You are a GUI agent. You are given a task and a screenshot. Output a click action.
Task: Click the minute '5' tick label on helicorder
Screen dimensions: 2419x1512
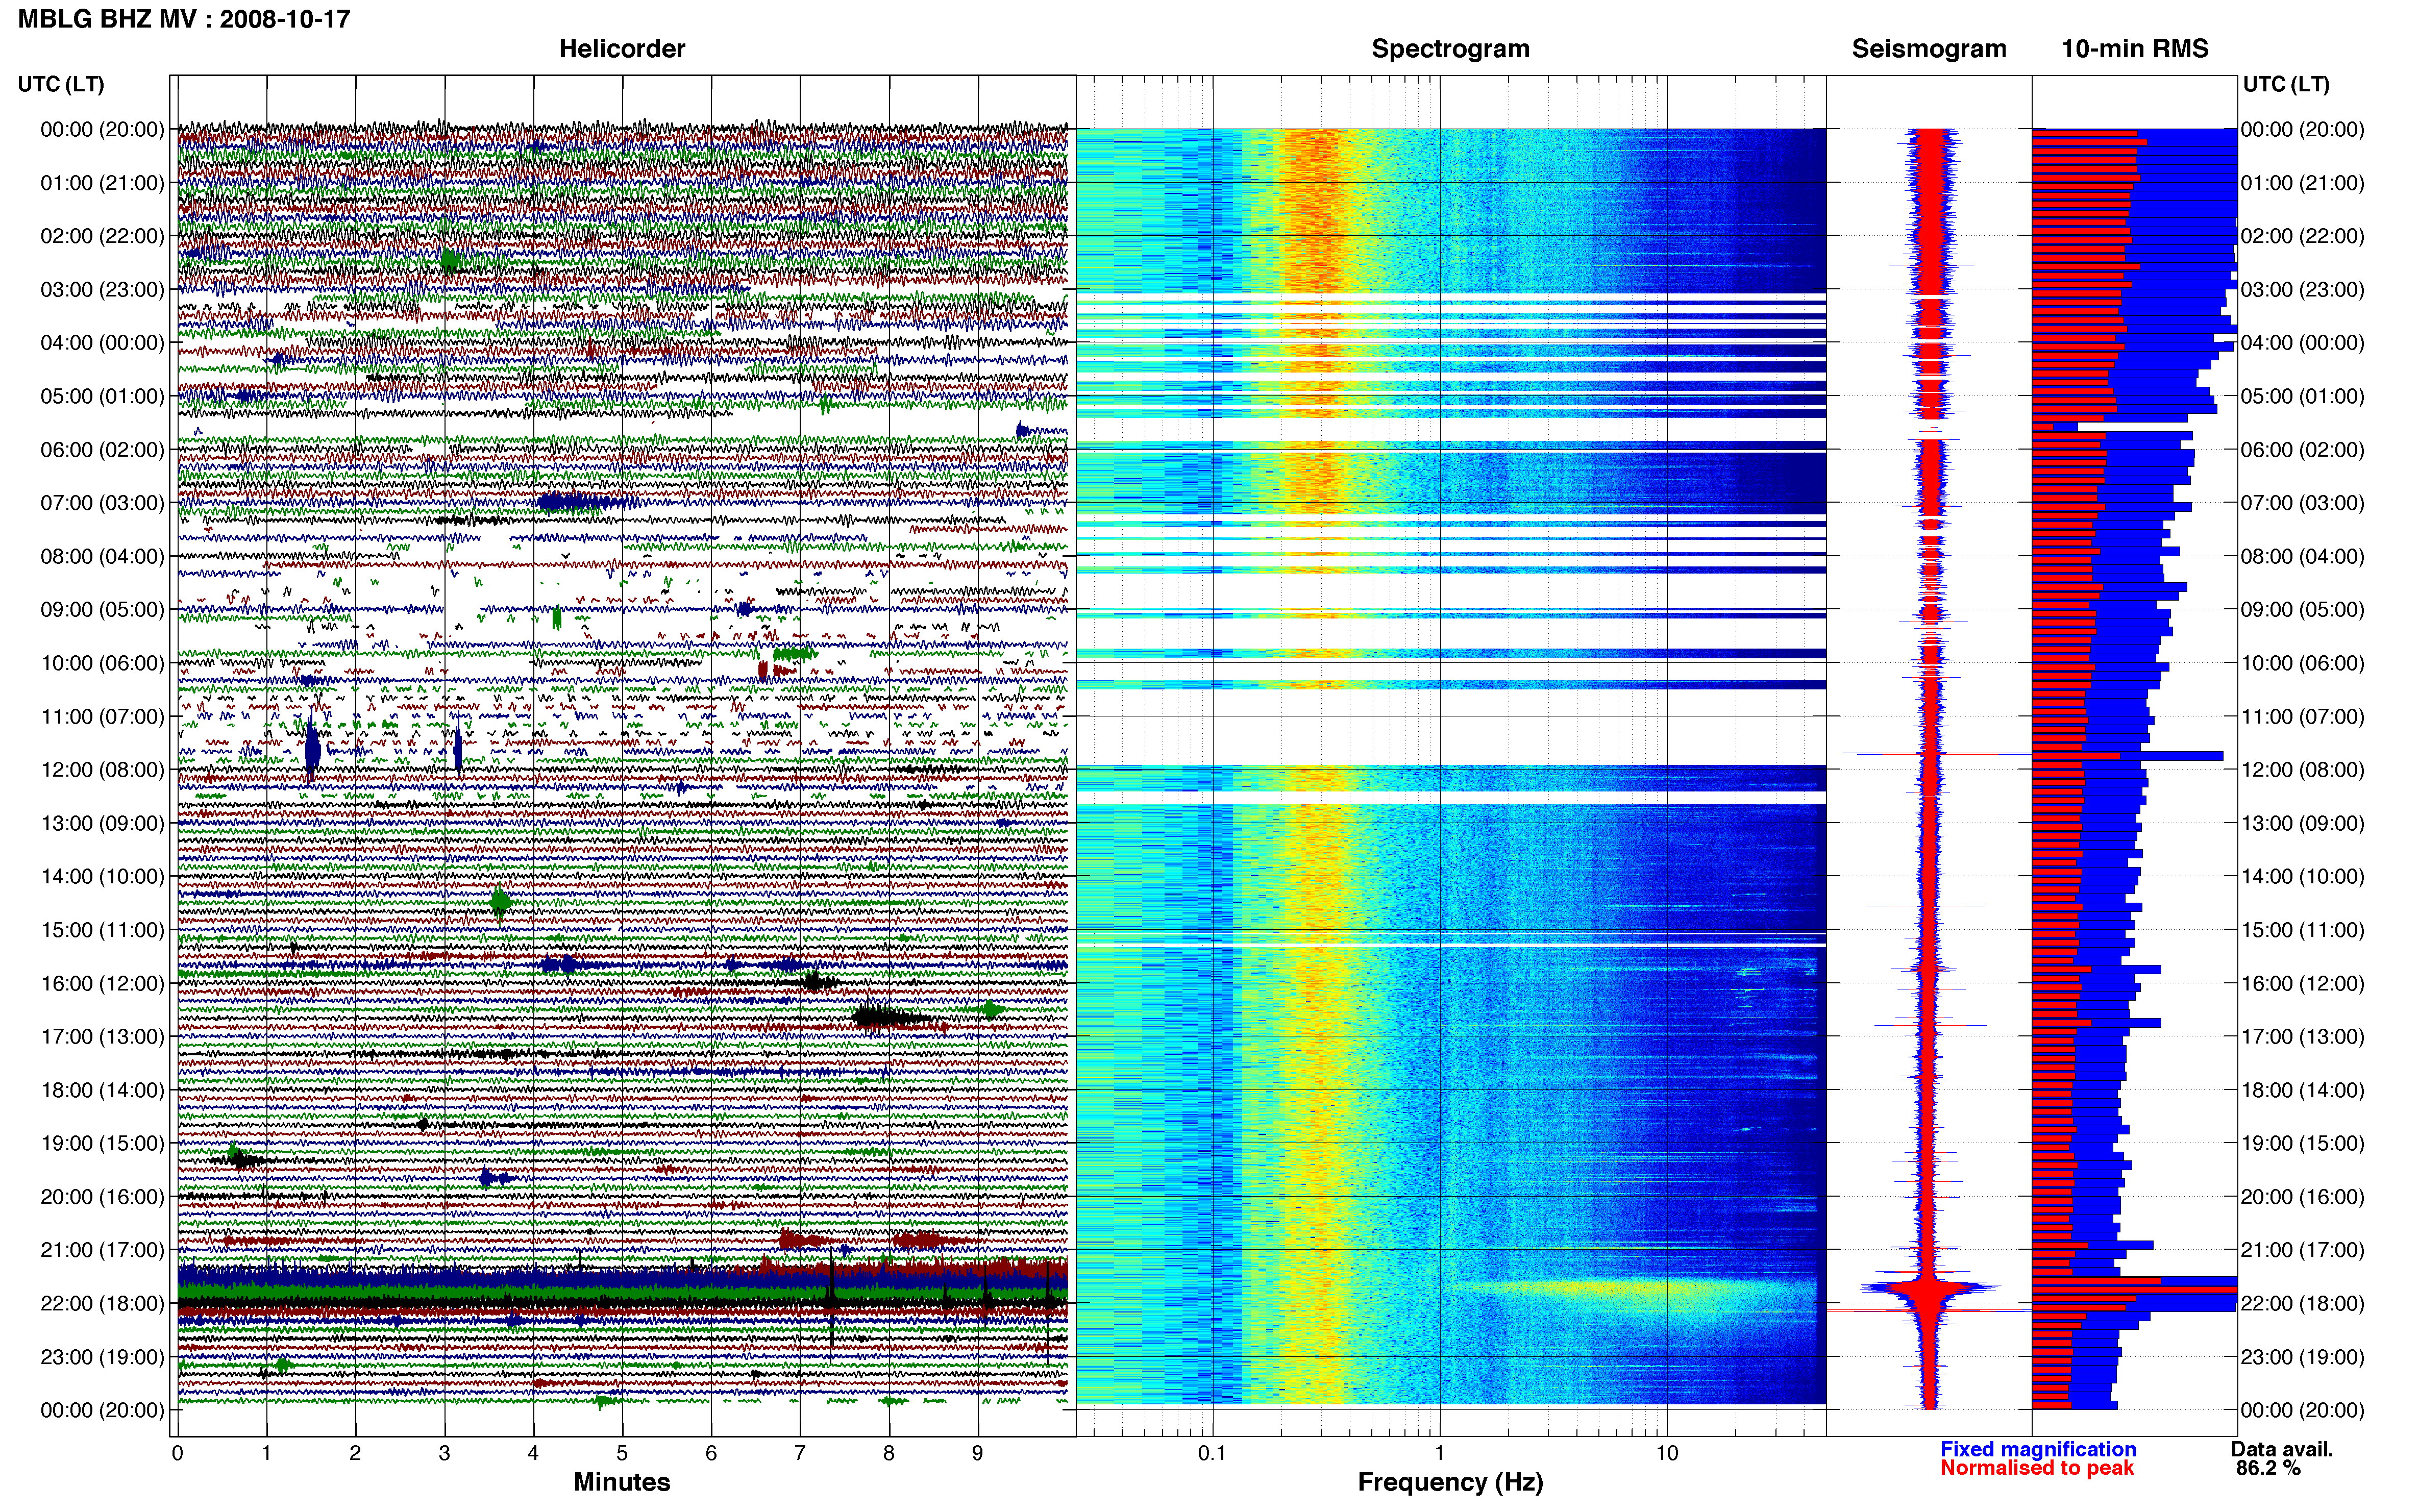[x=622, y=1453]
